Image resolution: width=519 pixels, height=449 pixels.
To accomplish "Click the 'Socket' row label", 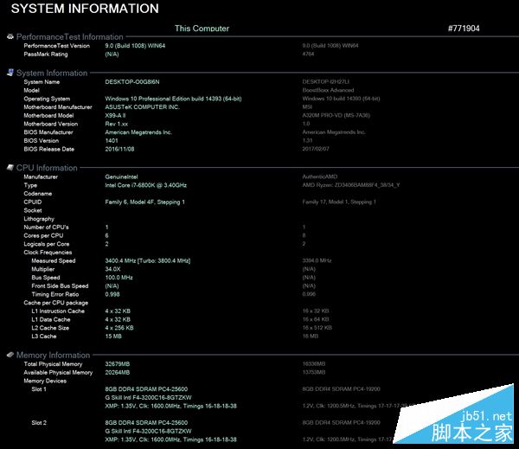I will pyautogui.click(x=33, y=210).
